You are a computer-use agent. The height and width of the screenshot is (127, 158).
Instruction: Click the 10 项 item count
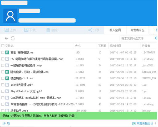coord(6,123)
